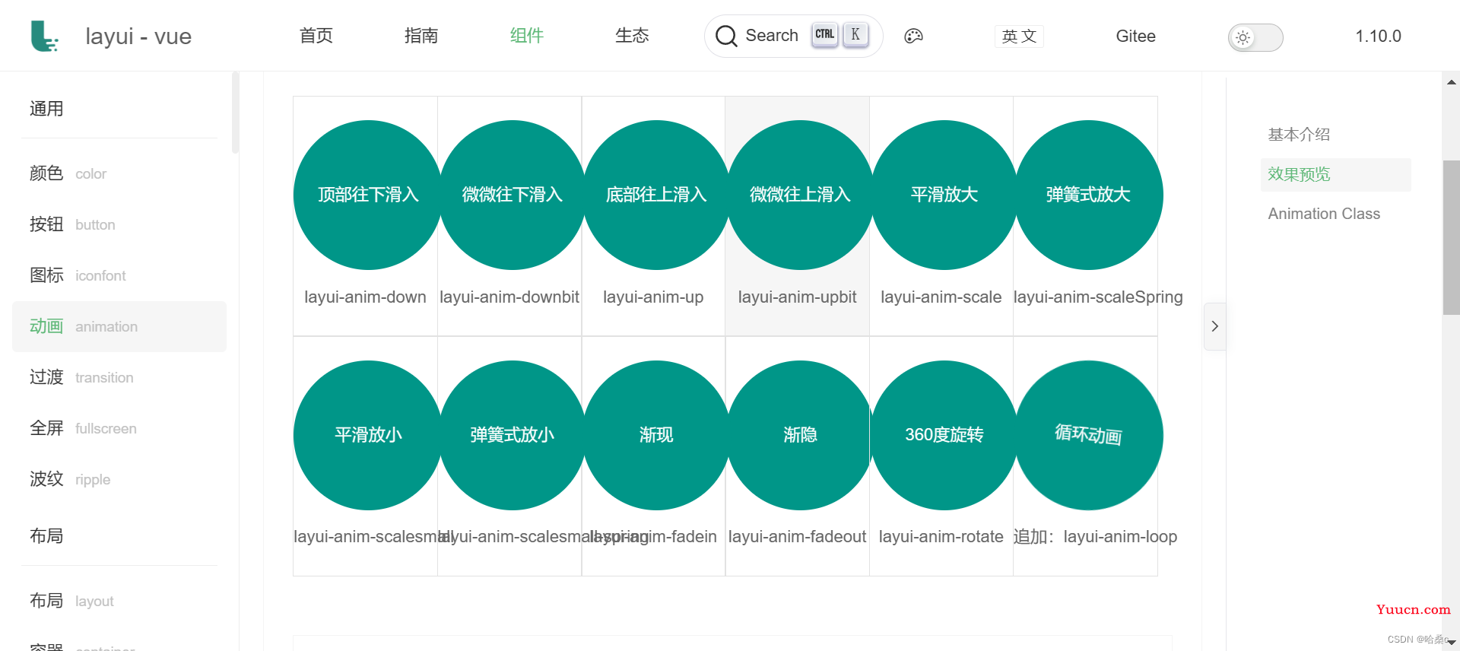Screen dimensions: 1460x651
Task: Click the 通用 sidebar group heading
Action: pos(46,109)
